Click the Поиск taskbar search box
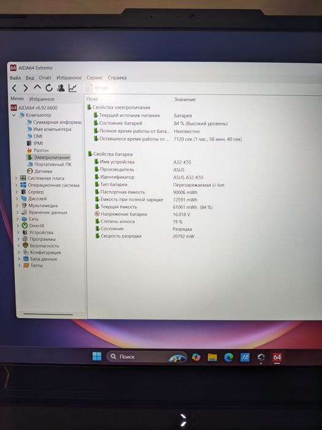Viewport: 322px width, 430px height. [x=147, y=357]
